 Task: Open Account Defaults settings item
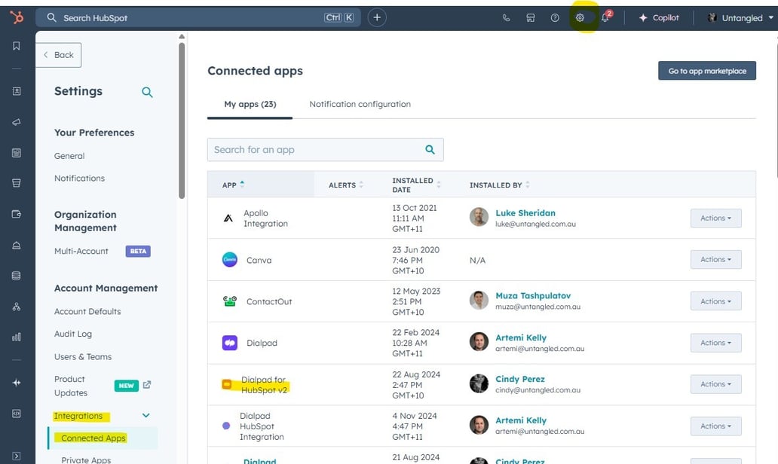[x=87, y=311]
